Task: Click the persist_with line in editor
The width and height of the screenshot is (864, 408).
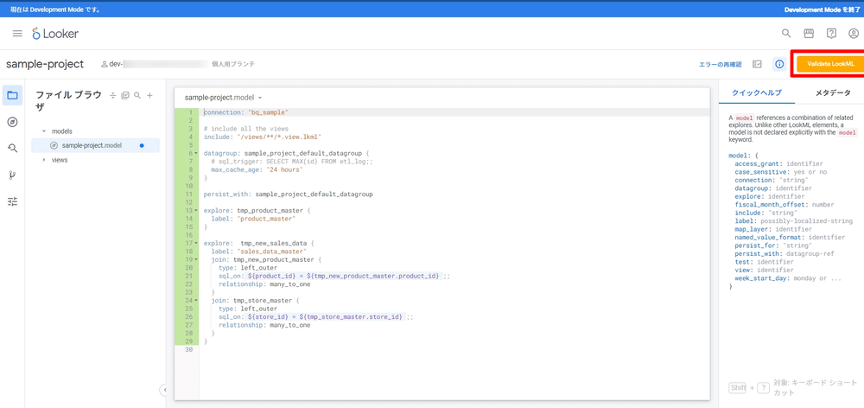Action: [x=289, y=194]
